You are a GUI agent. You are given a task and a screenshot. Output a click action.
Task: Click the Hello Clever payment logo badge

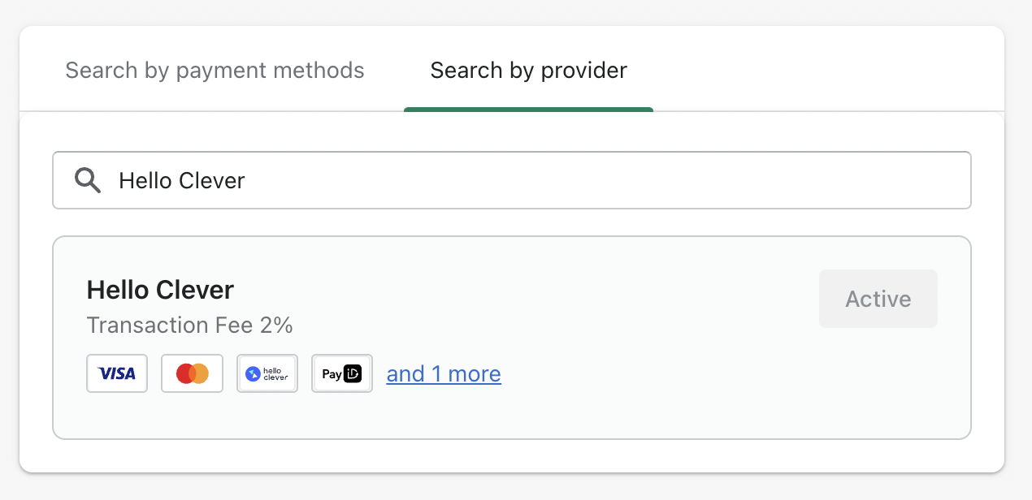pyautogui.click(x=267, y=373)
